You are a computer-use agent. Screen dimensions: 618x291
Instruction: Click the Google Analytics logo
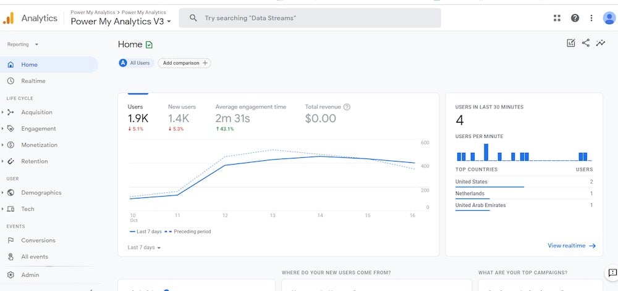8,18
